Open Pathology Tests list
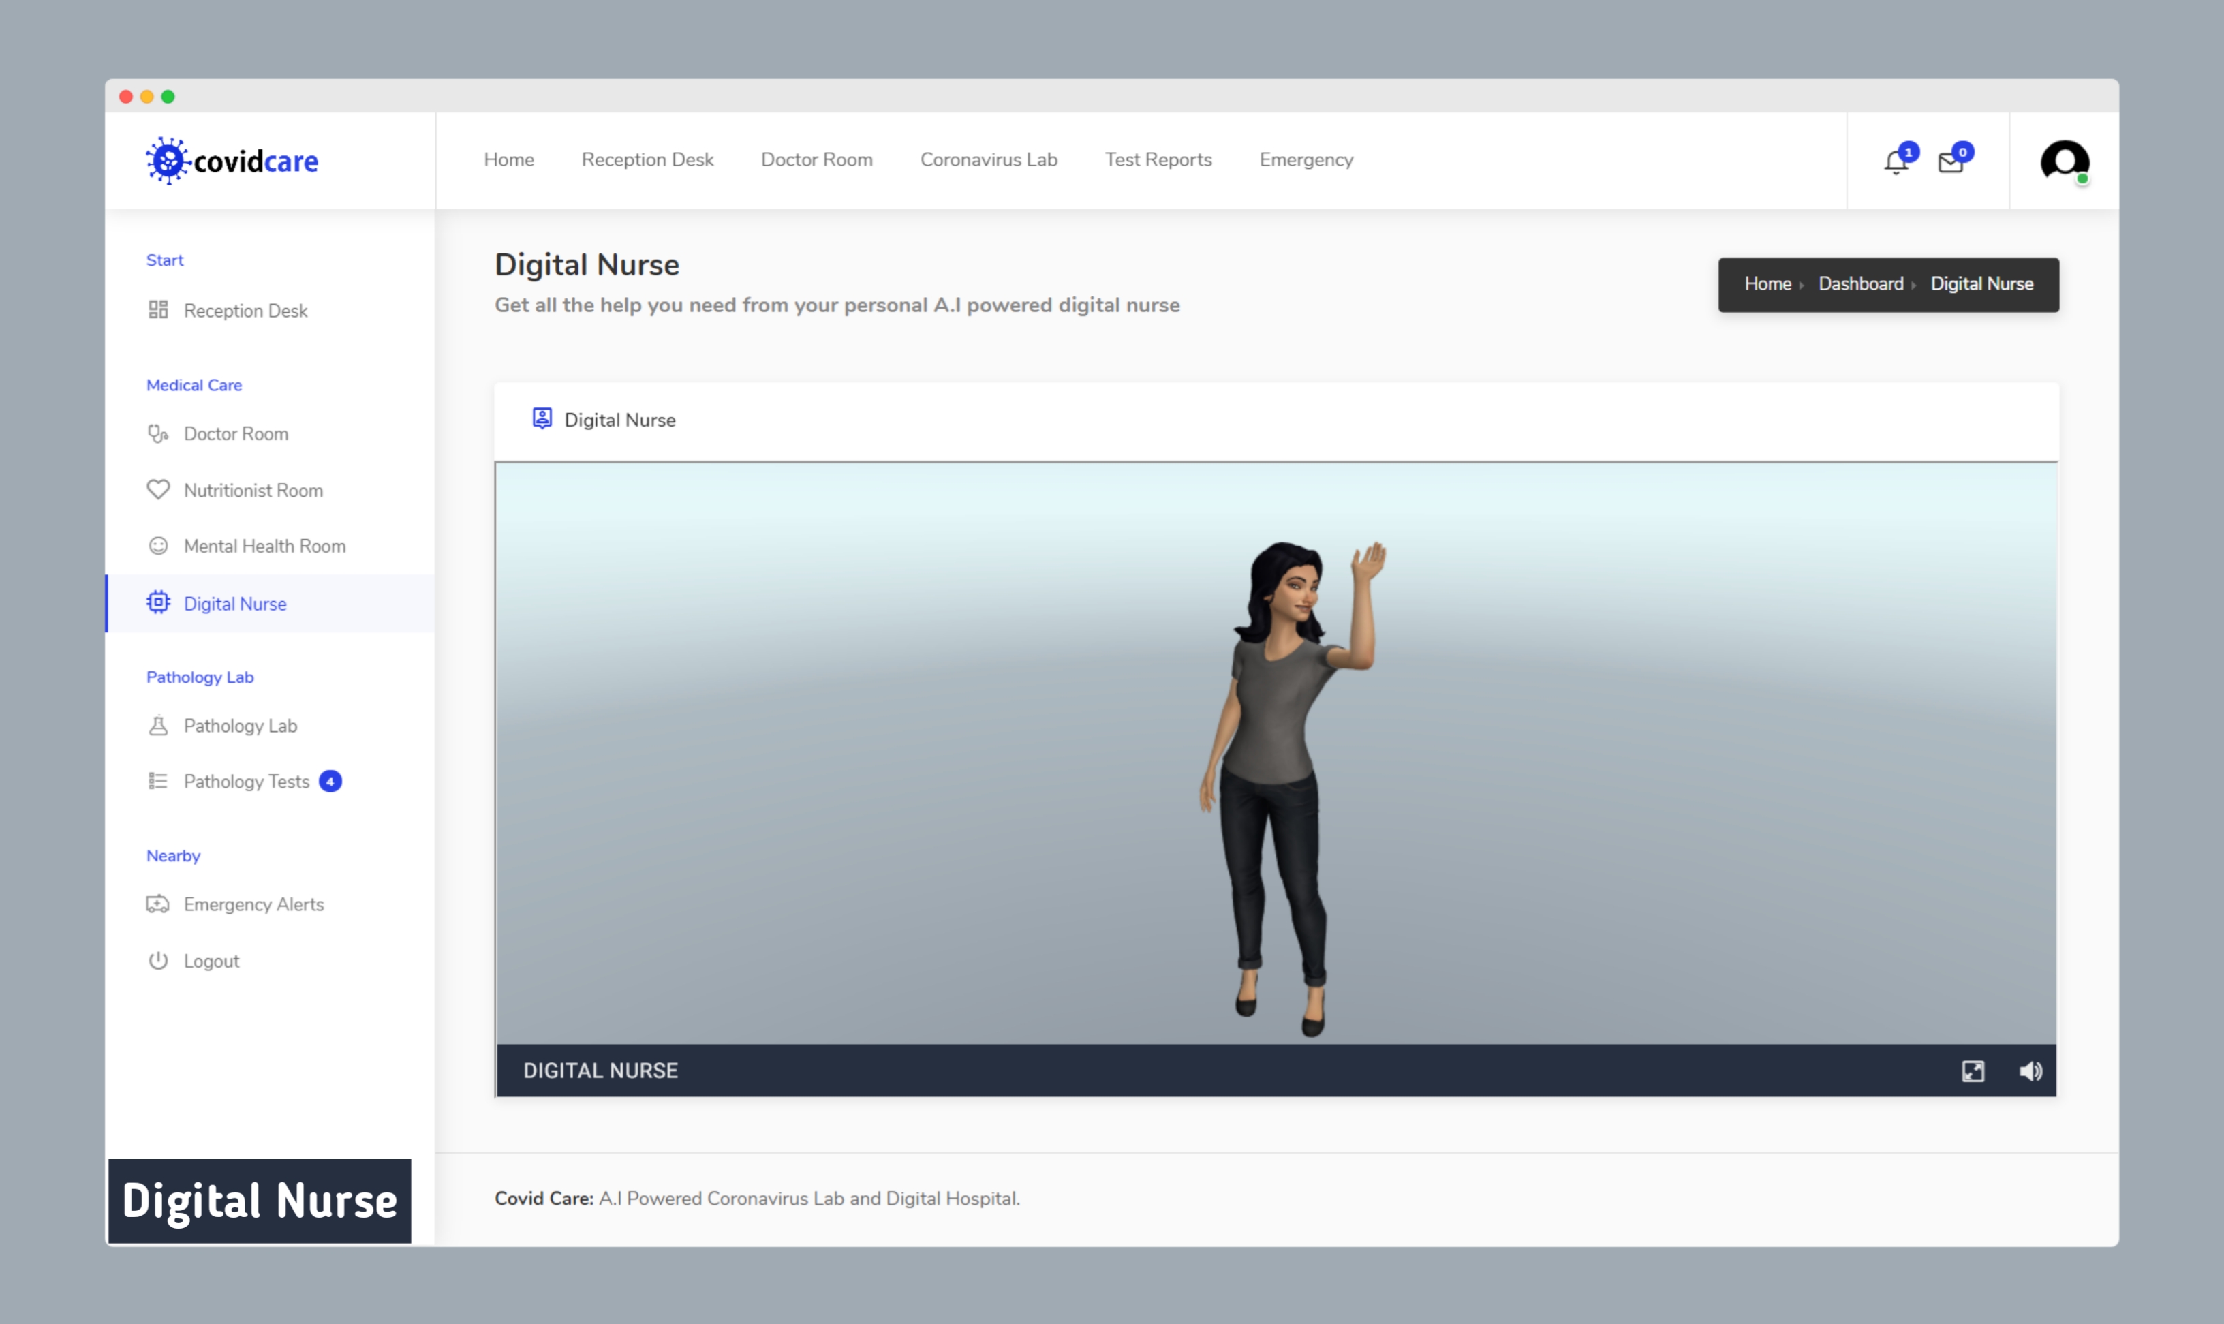The image size is (2224, 1324). 246,782
